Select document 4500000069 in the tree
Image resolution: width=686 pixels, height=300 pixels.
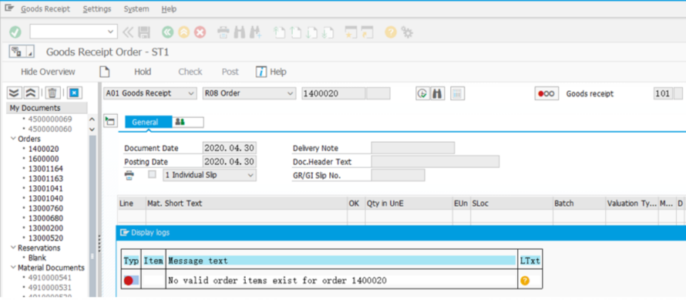50,119
